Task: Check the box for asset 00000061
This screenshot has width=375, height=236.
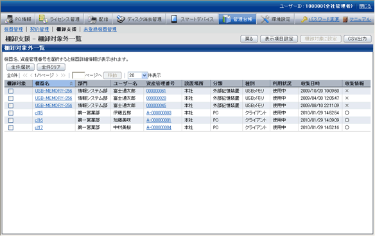Action: pos(11,91)
